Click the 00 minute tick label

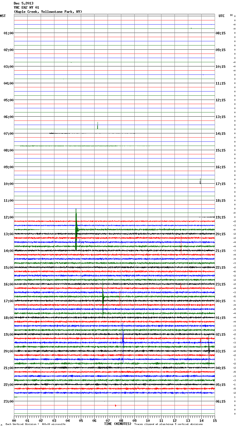(14, 420)
